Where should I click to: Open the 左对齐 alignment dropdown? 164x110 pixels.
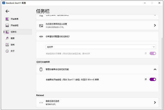point(101,47)
